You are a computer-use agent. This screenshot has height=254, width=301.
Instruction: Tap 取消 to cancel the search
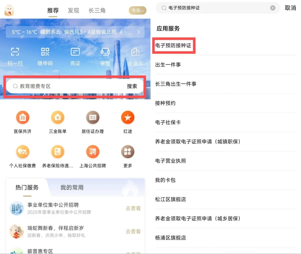point(290,8)
